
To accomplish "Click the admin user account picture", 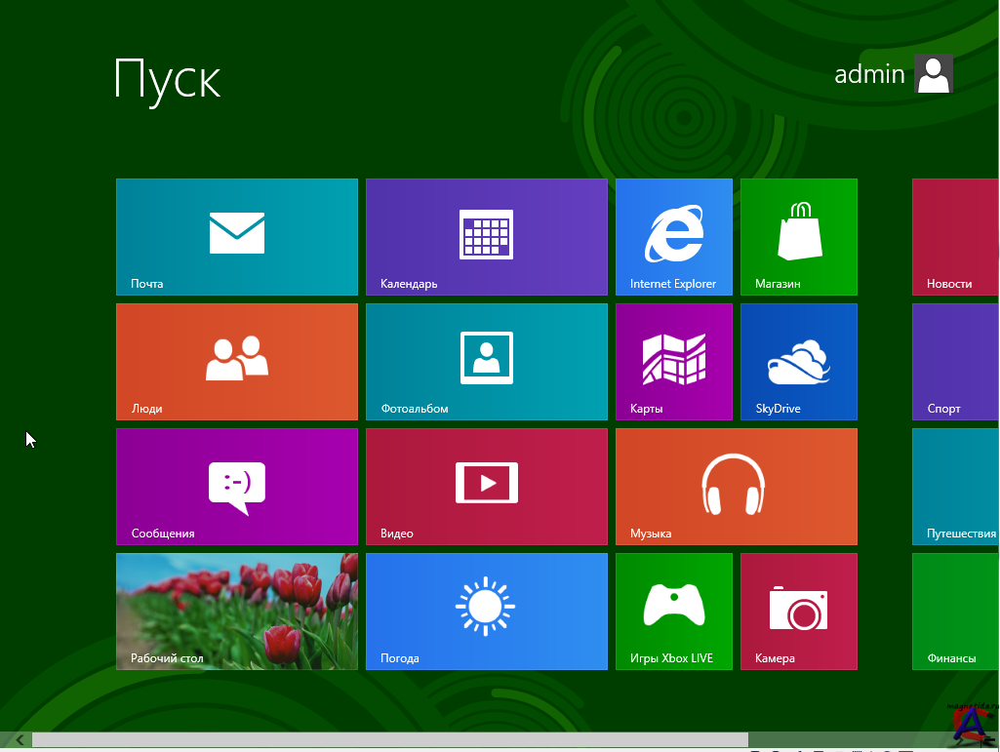I will point(933,74).
